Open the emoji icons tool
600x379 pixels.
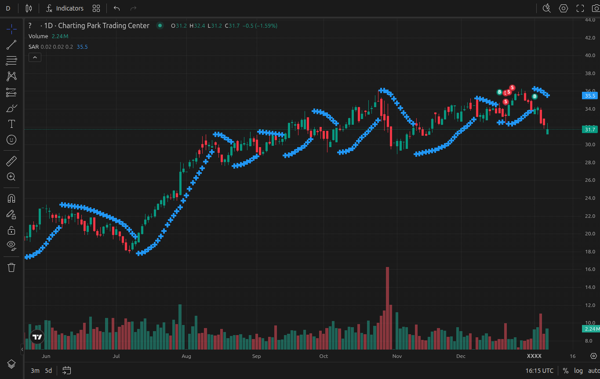tap(11, 140)
